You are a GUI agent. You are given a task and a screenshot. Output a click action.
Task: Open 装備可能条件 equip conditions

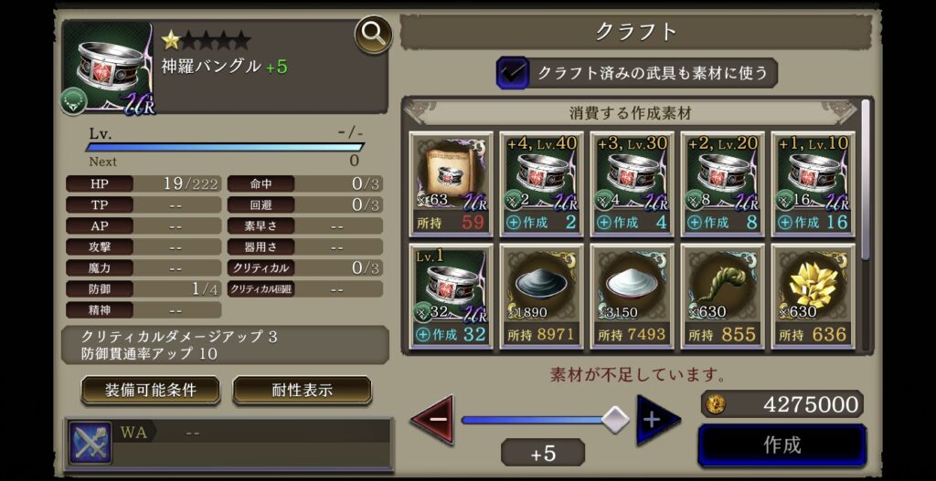pyautogui.click(x=151, y=391)
